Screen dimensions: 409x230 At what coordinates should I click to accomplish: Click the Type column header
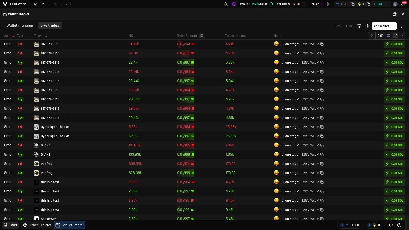coord(20,36)
